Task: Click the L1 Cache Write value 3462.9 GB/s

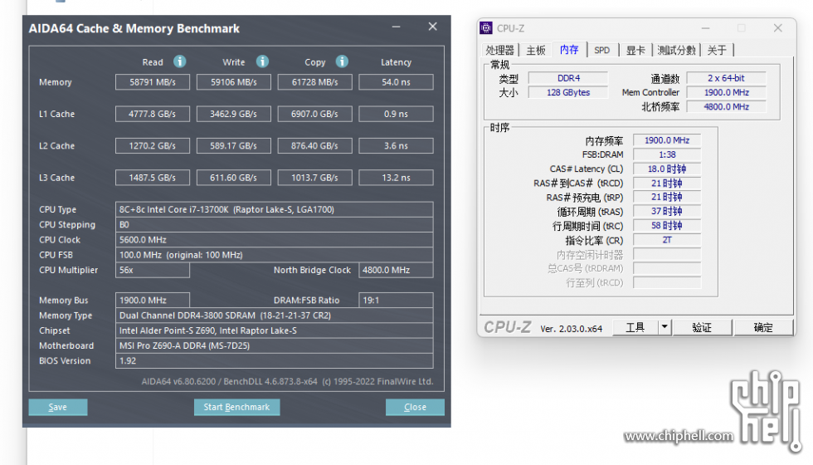Action: (234, 114)
